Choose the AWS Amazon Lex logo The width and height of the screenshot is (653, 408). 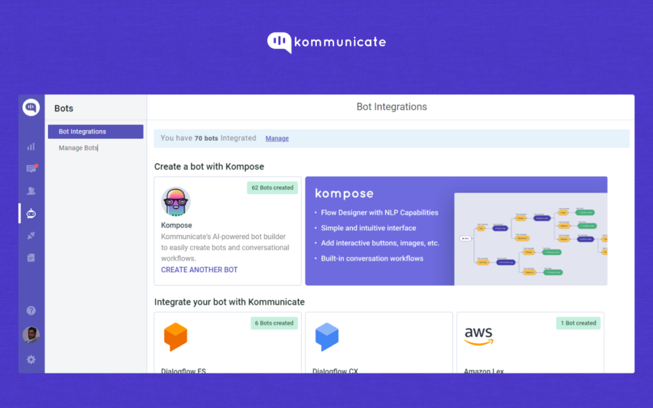(478, 337)
